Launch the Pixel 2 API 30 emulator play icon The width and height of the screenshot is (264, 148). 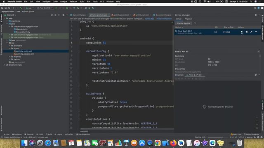click(242, 32)
